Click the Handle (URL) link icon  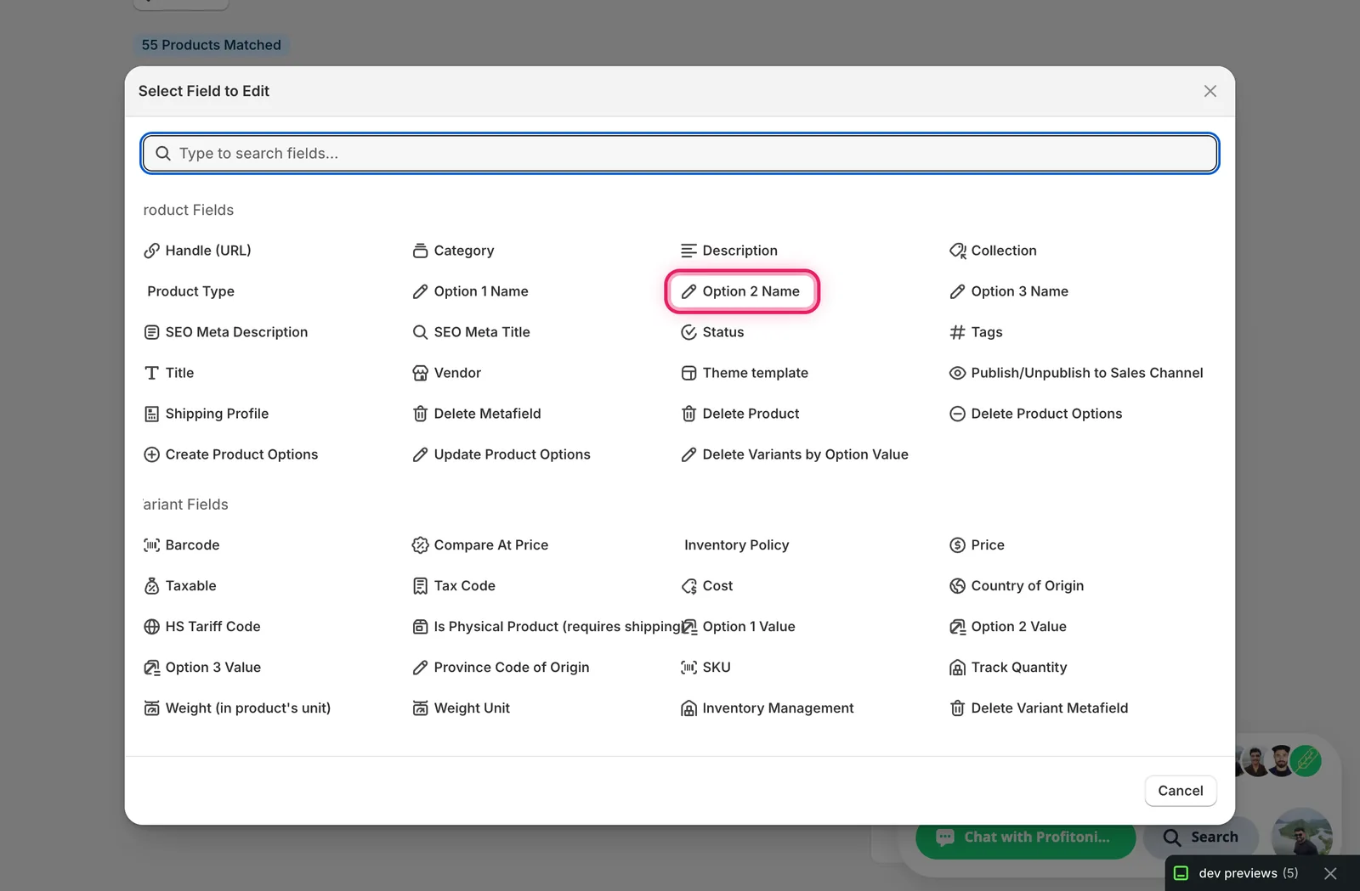pos(151,251)
